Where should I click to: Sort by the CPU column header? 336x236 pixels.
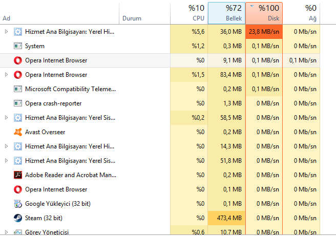pyautogui.click(x=189, y=13)
